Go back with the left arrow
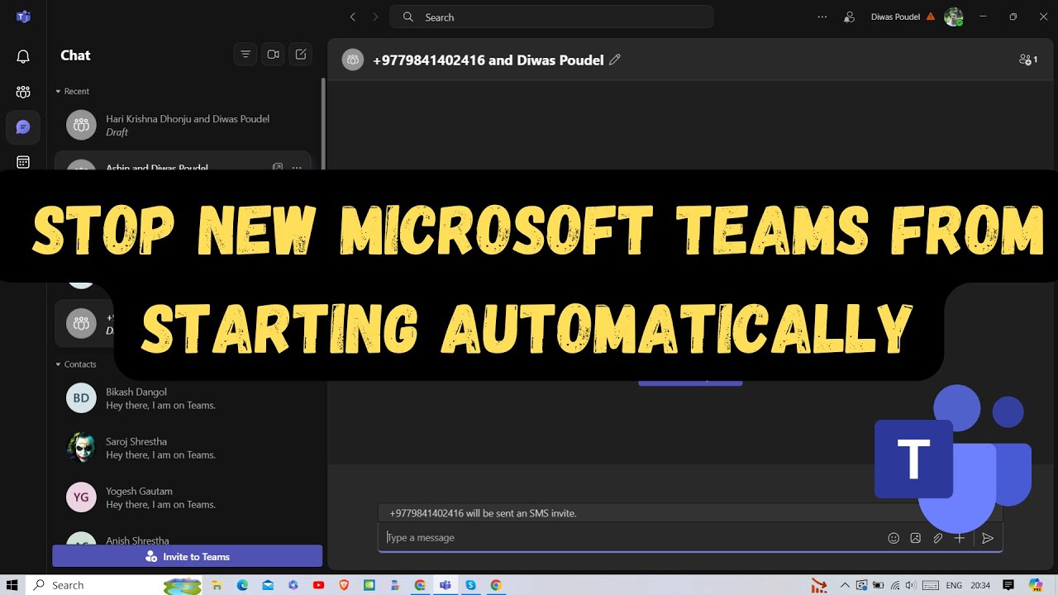This screenshot has height=595, width=1058. (x=353, y=17)
